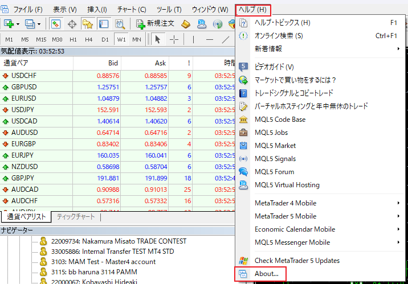Toggle the Market Watch window icon

point(56,24)
